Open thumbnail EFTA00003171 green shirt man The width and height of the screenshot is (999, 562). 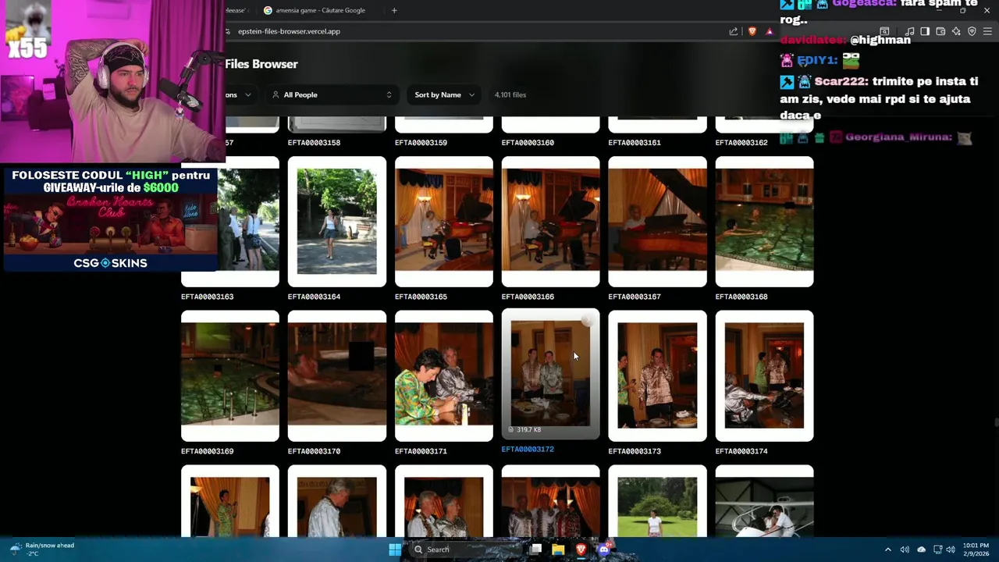(x=444, y=376)
